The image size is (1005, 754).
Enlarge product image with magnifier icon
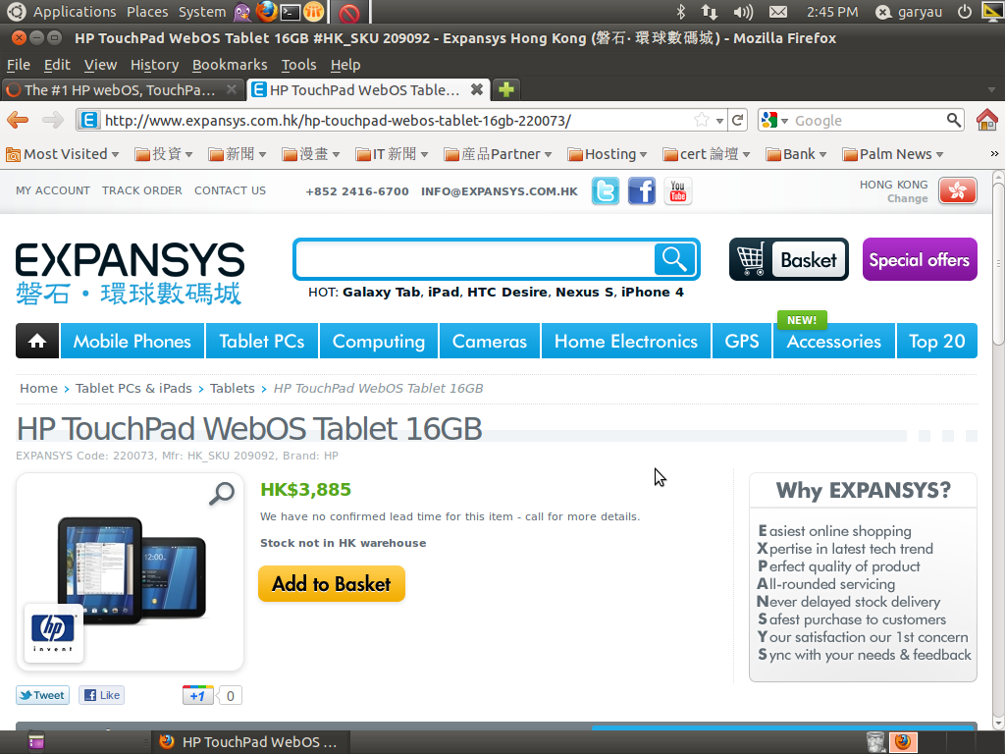(x=222, y=494)
